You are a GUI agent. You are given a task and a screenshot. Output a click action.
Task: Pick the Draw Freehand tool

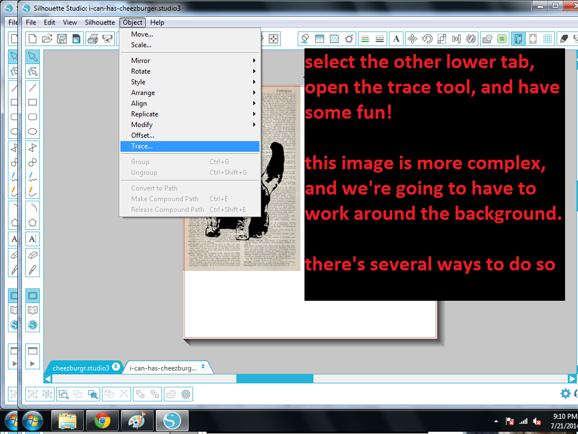click(33, 177)
